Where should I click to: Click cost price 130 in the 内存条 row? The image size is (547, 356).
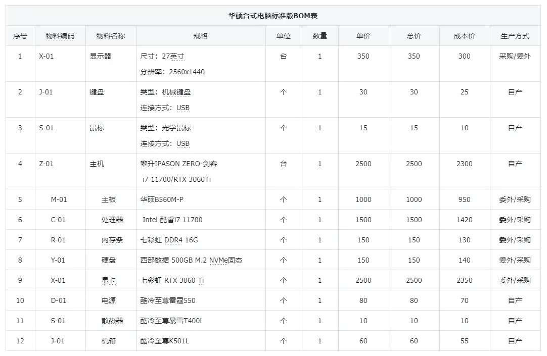click(464, 240)
